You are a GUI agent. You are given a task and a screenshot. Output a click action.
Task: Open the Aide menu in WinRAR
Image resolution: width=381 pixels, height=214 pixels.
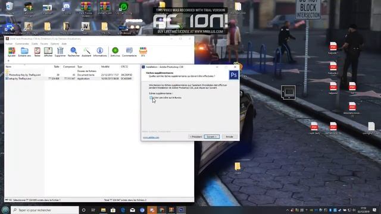point(64,43)
